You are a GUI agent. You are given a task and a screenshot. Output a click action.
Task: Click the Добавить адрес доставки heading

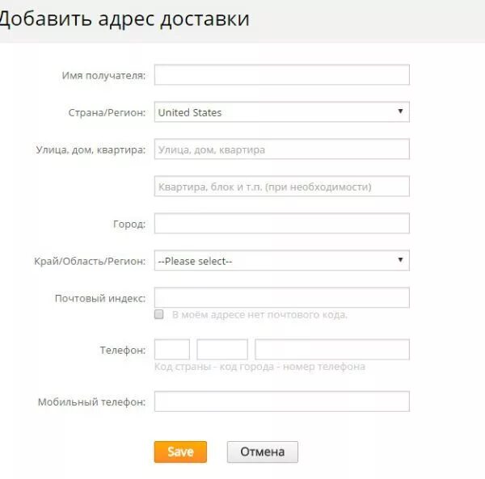coord(124,19)
